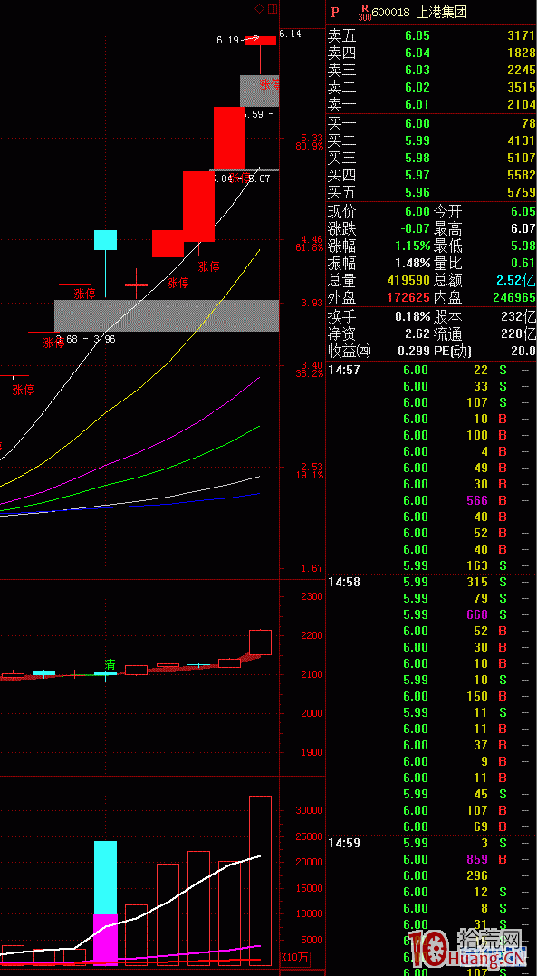Screen dimensions: 537x976
Task: Click the 流通 value 228亿
Action: coord(518,333)
